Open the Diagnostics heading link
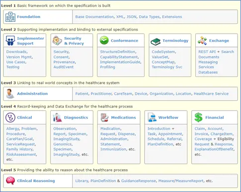 [76, 118]
